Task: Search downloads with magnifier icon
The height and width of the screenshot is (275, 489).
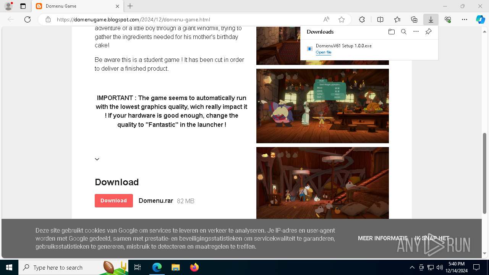Action: tap(404, 32)
